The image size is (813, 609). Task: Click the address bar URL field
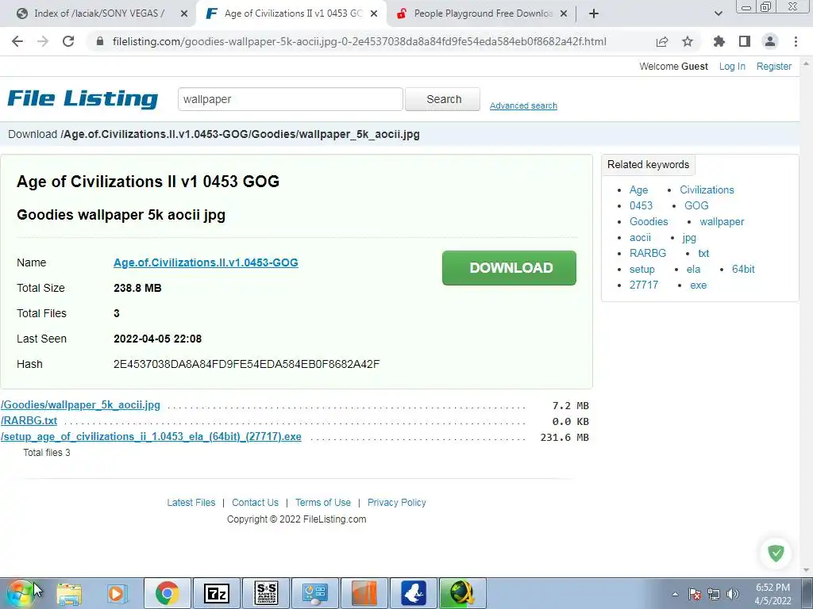359,41
